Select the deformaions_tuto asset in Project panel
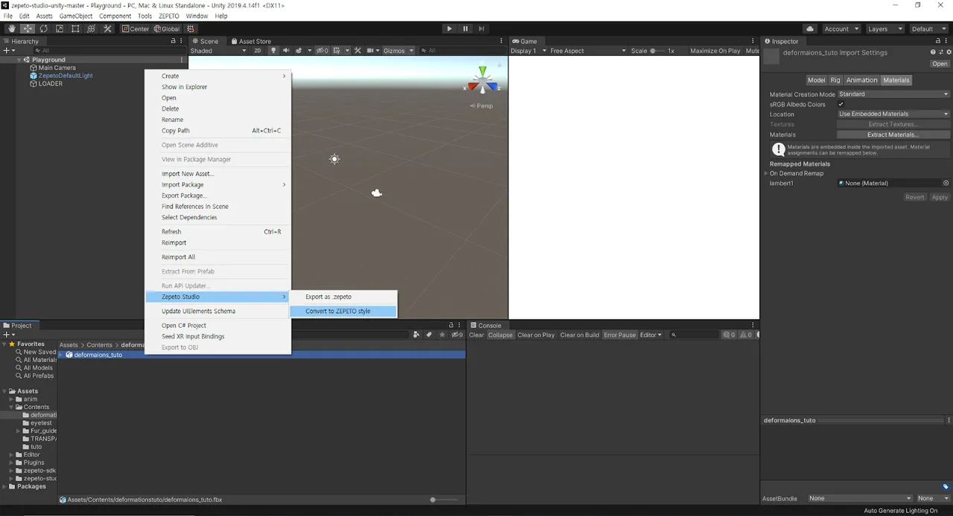 click(98, 355)
